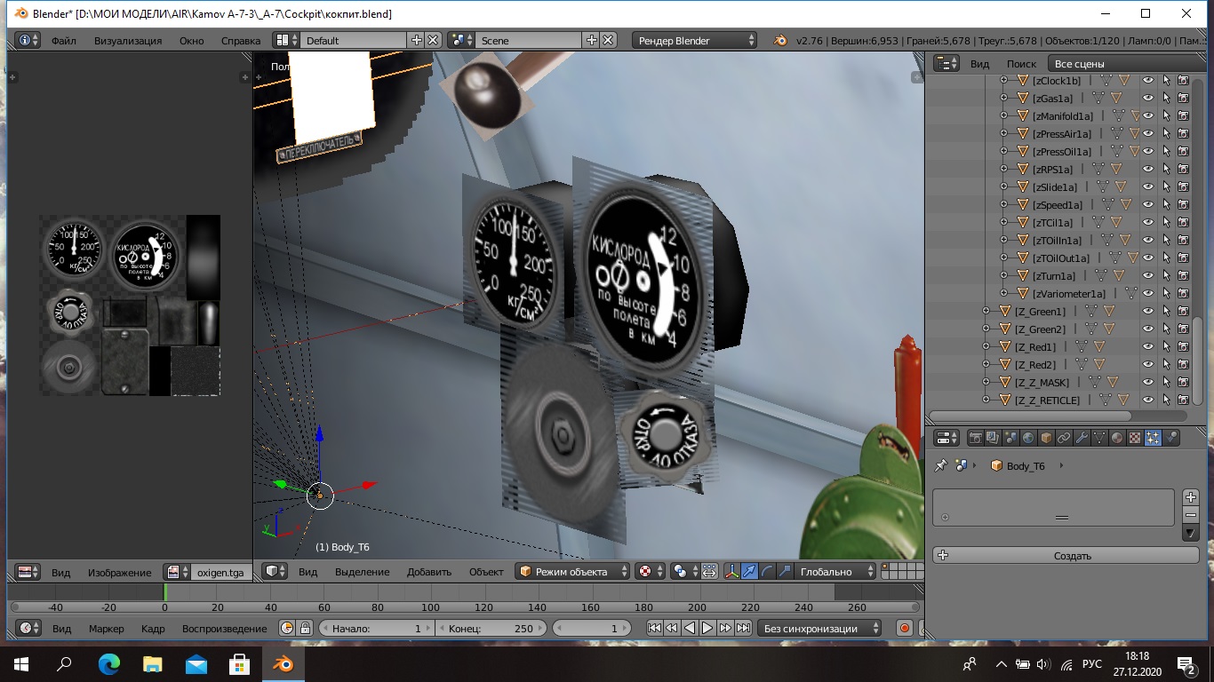Viewport: 1214px width, 682px height.
Task: Open the 3D viewport Add menu
Action: click(x=429, y=571)
